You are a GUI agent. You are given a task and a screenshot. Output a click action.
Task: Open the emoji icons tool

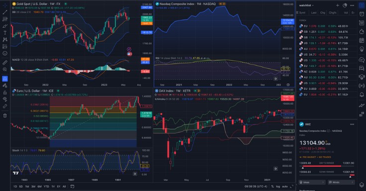(5, 54)
